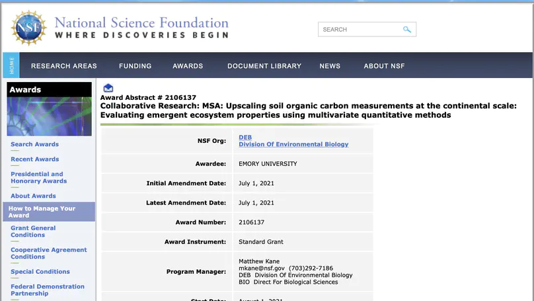The image size is (534, 301).
Task: Open the Document Library menu
Action: point(264,66)
